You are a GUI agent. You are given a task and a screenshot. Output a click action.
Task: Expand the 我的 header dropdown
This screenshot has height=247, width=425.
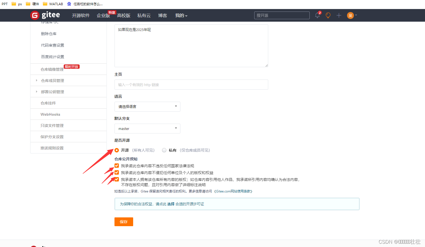click(x=181, y=16)
